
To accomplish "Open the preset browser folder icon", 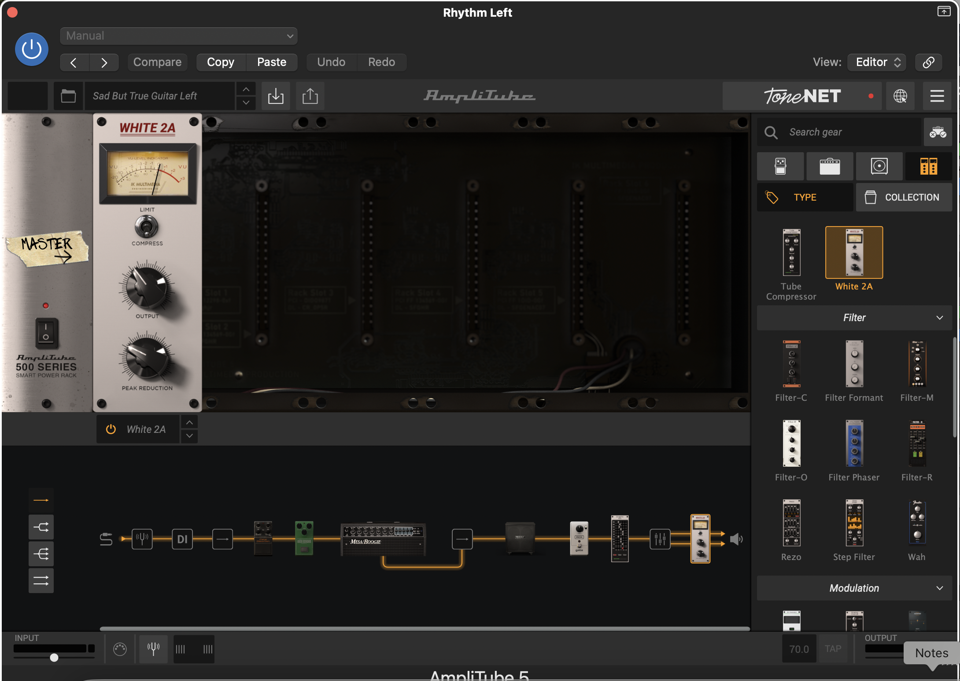I will tap(68, 96).
